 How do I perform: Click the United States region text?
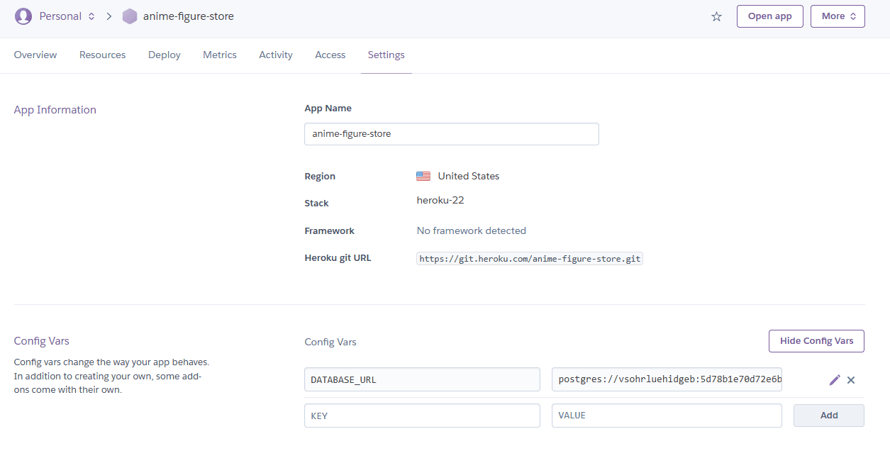click(x=469, y=176)
